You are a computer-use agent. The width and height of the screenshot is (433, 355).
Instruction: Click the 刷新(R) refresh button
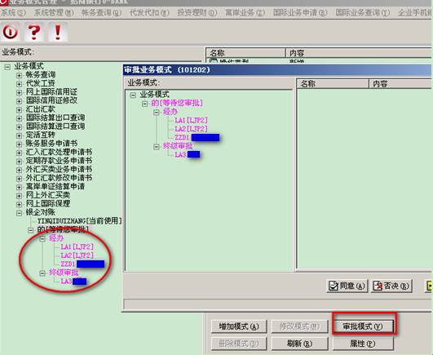click(x=300, y=344)
